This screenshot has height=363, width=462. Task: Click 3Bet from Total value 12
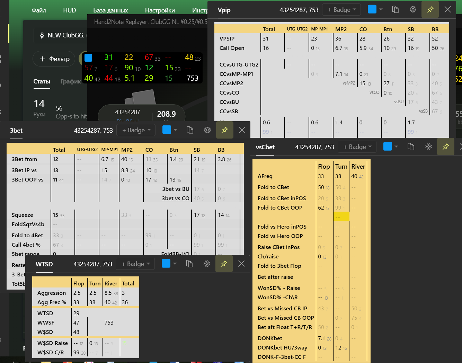[55, 159]
